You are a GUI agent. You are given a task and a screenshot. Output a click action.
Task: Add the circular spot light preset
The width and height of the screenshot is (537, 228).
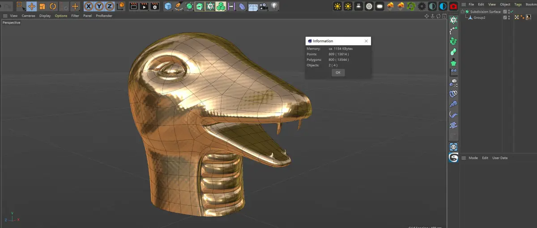point(369,6)
